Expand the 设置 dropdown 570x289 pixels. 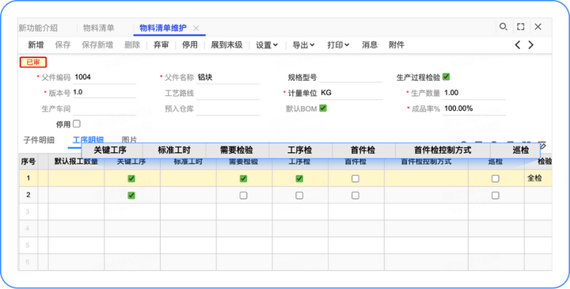click(267, 45)
